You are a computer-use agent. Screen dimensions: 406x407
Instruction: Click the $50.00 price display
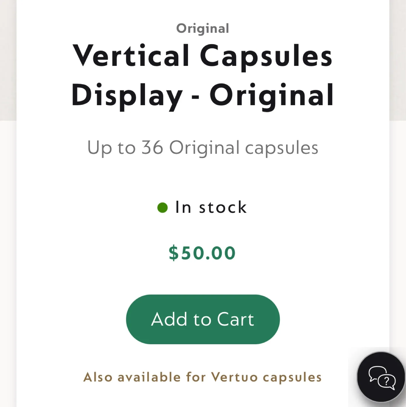[202, 252]
